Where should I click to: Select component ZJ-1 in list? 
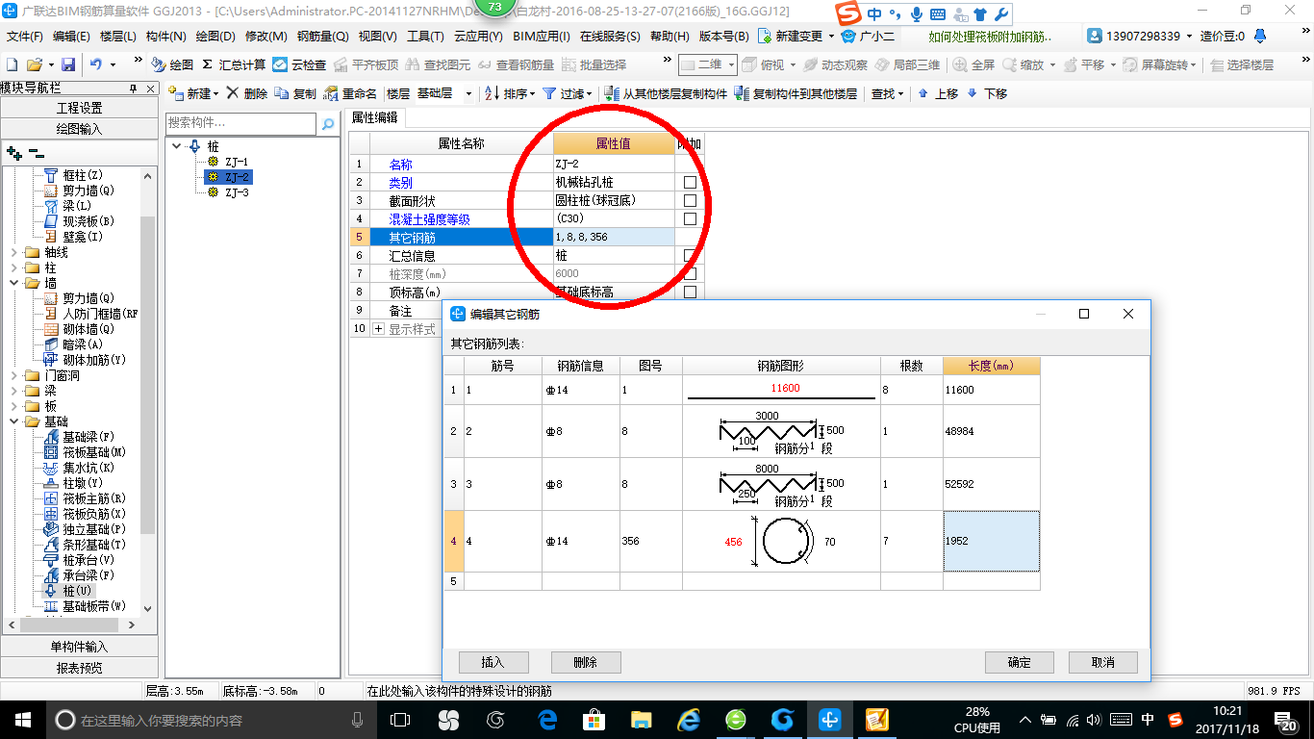237,162
